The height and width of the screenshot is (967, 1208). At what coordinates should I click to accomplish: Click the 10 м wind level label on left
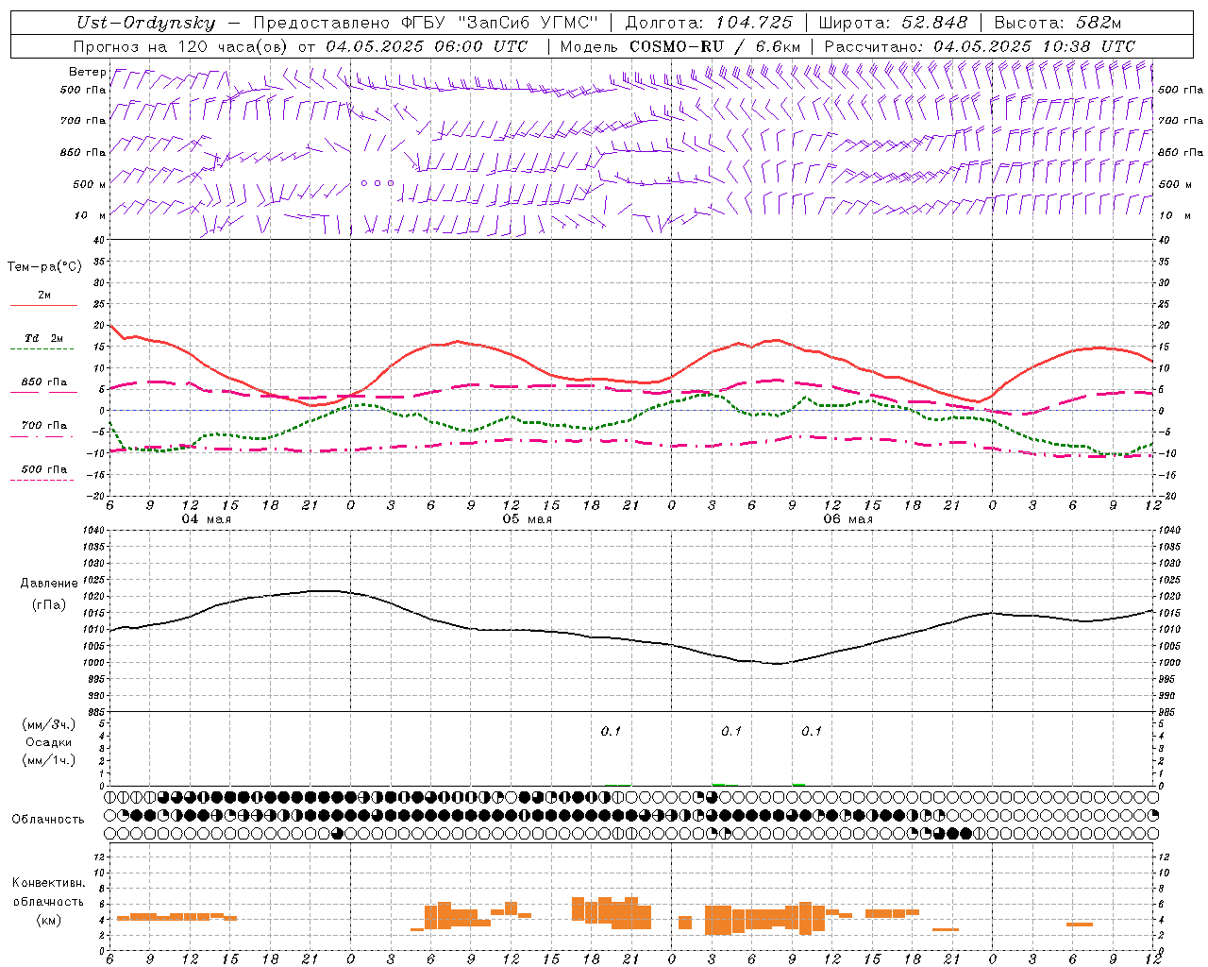coord(91,215)
